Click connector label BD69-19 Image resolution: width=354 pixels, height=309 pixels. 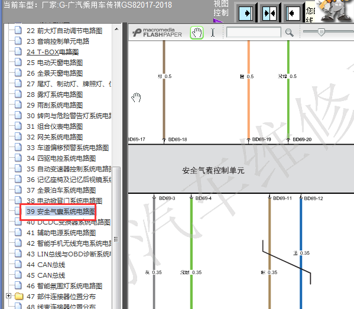click(x=261, y=139)
